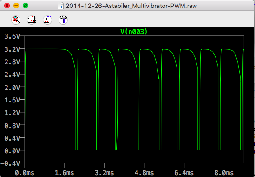Maximize the window with green button
Screen dimensions: 255x177
click(26, 6)
